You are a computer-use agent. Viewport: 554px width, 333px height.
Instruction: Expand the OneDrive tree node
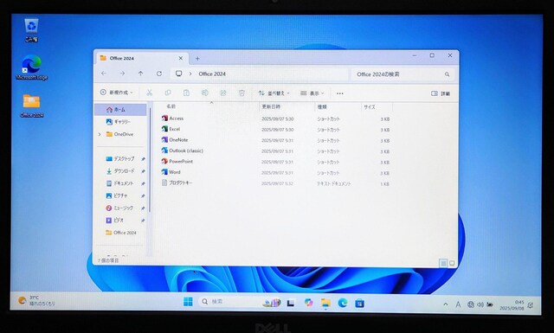pos(100,134)
